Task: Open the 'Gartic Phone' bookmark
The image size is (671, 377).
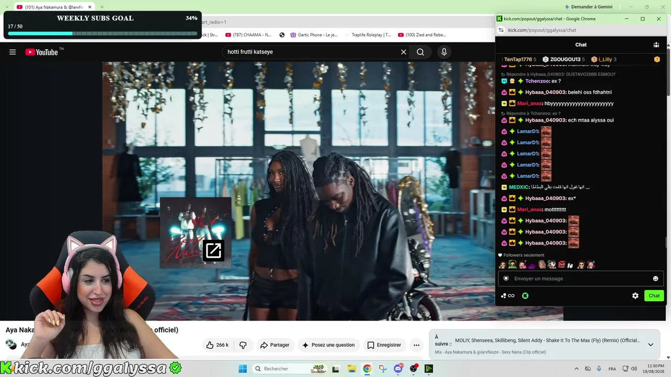Action: (x=314, y=35)
